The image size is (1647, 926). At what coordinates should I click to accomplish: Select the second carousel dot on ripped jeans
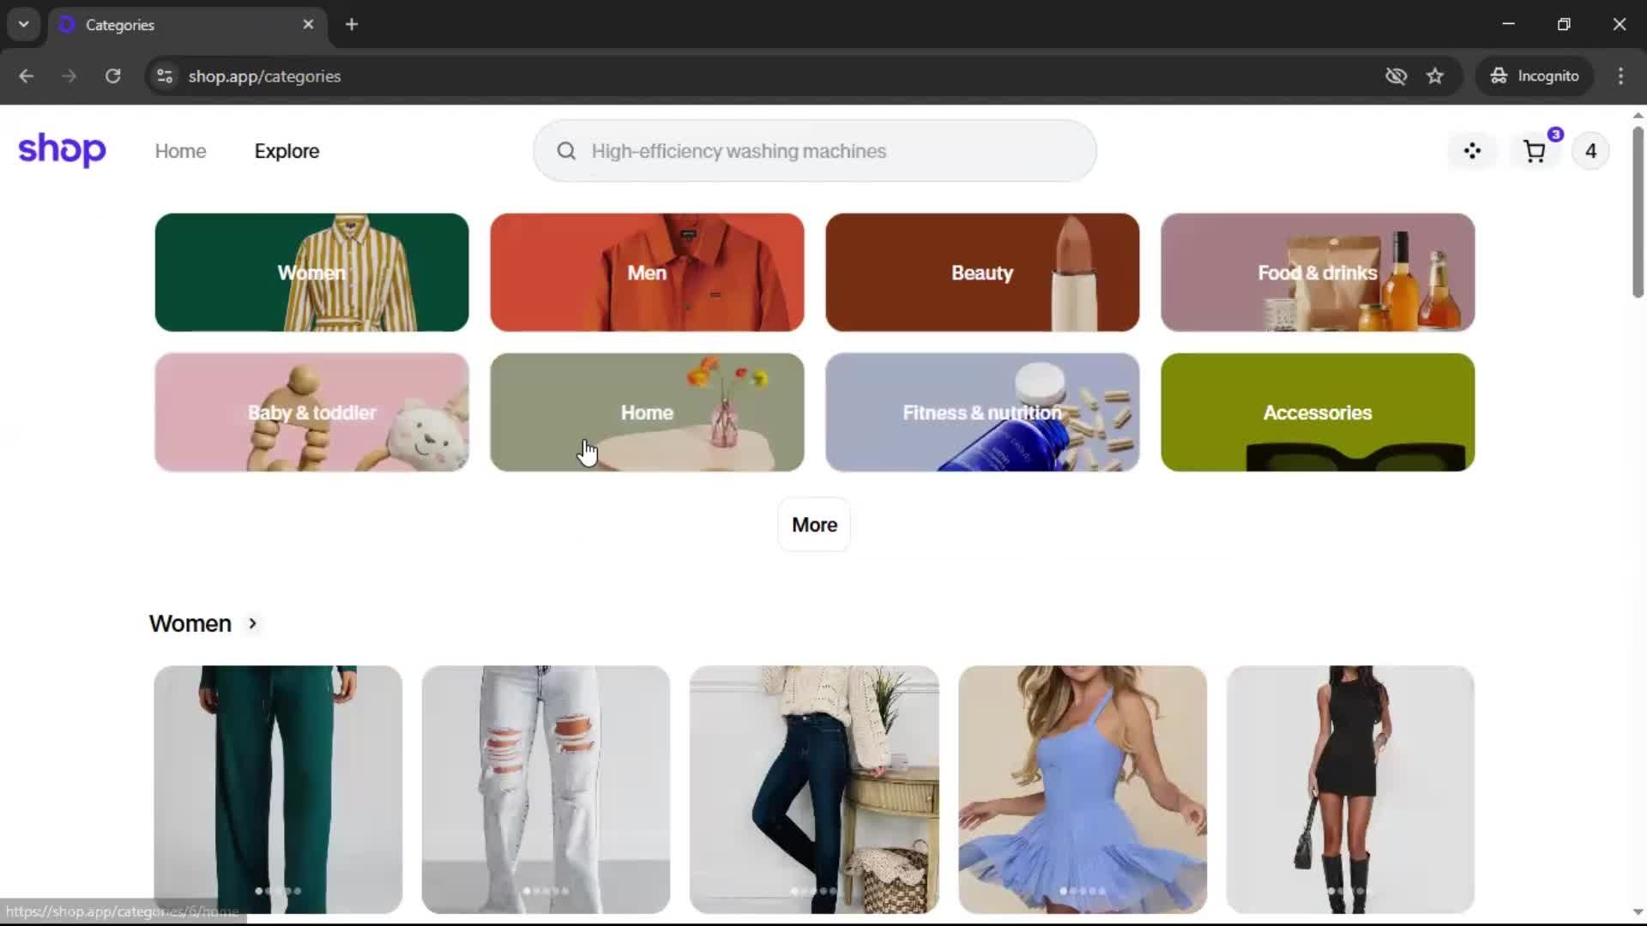click(x=536, y=891)
